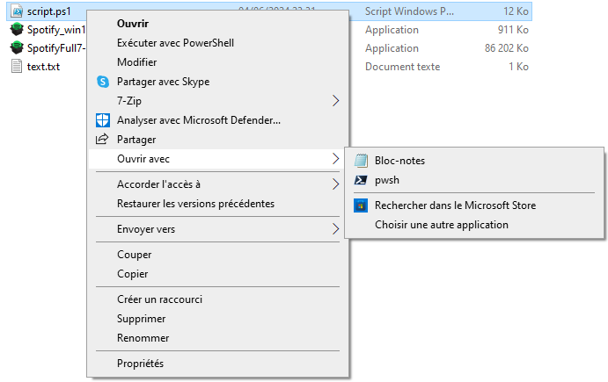Click the Microsoft Store icon
Viewport: 608px width, 382px height.
pos(360,205)
